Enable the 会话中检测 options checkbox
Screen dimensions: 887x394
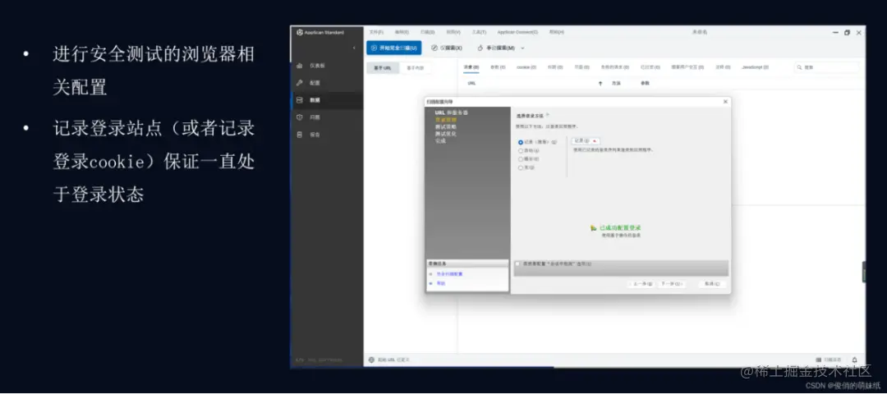coord(517,264)
